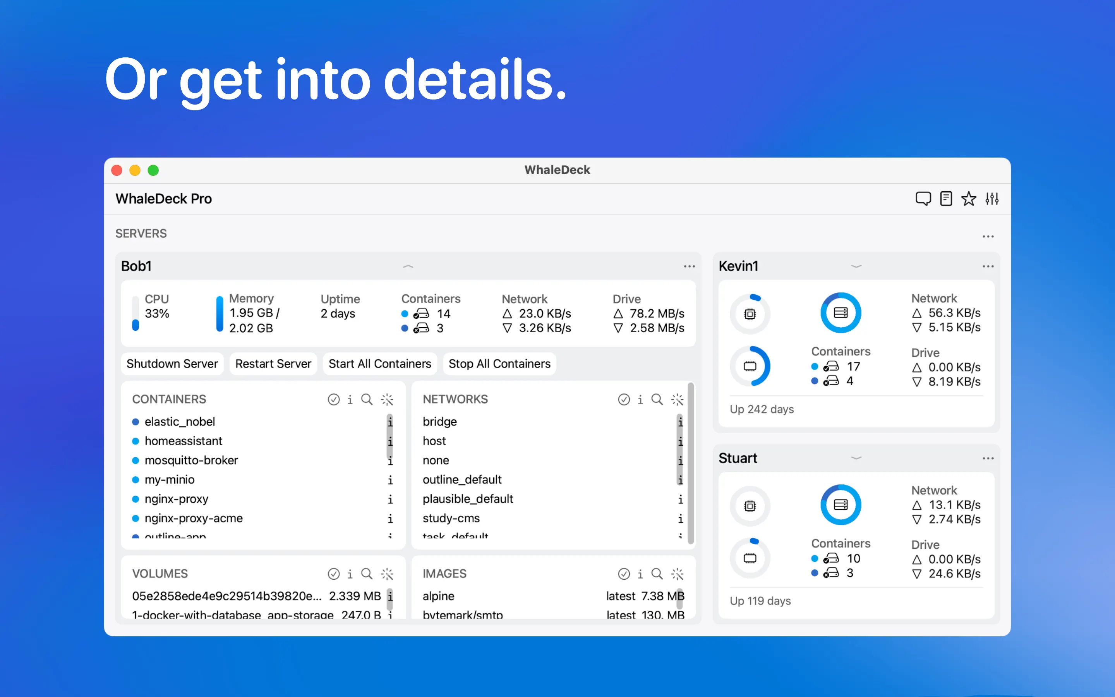Click the document notes icon in header
The height and width of the screenshot is (697, 1115).
946,199
